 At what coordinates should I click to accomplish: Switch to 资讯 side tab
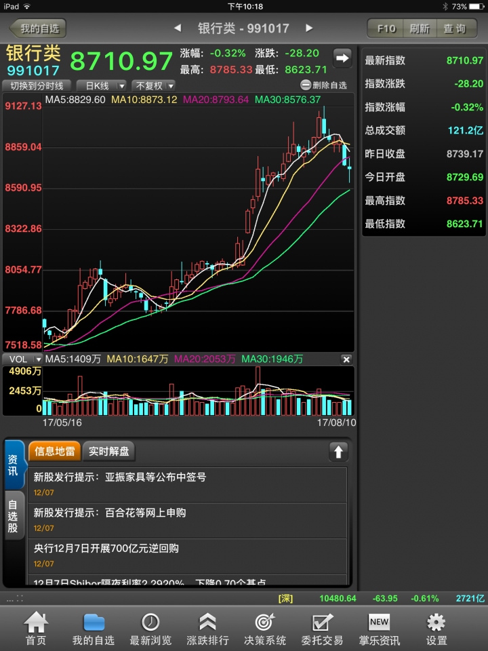13,465
